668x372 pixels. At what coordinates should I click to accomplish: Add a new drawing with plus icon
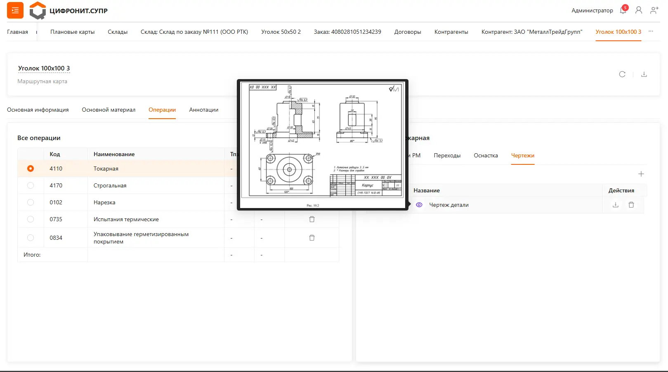pyautogui.click(x=641, y=174)
